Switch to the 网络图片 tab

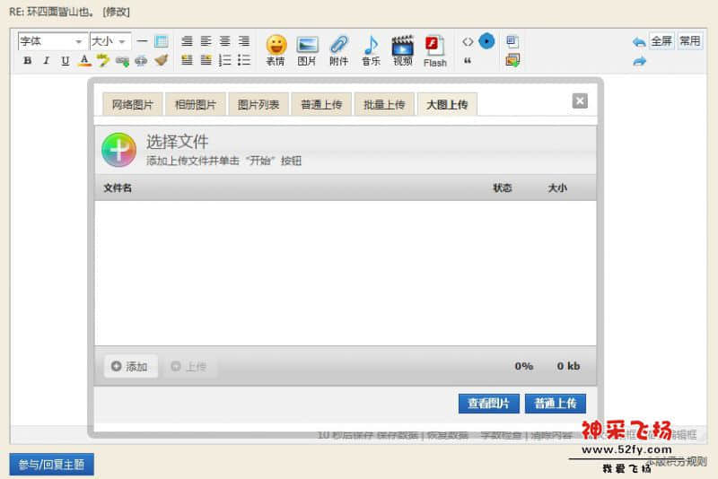[132, 104]
